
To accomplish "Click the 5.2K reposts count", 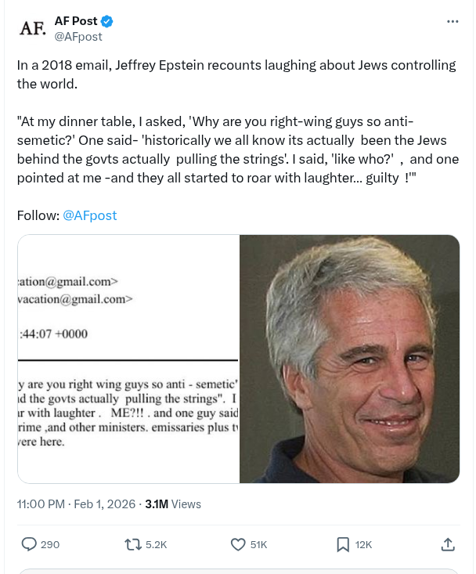I will point(157,544).
